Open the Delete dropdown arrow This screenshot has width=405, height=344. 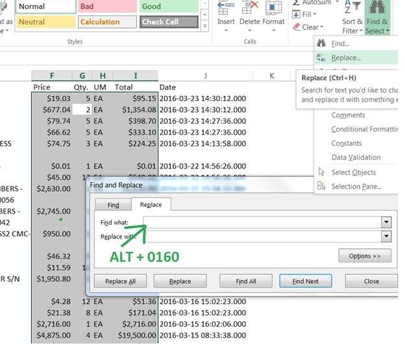click(x=249, y=30)
